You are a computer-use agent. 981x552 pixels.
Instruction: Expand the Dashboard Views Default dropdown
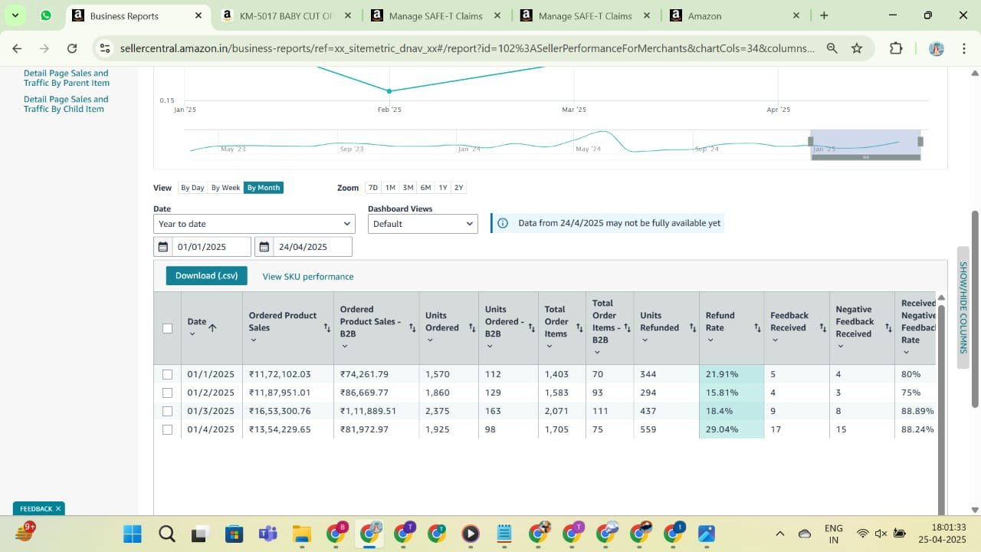[x=423, y=224]
